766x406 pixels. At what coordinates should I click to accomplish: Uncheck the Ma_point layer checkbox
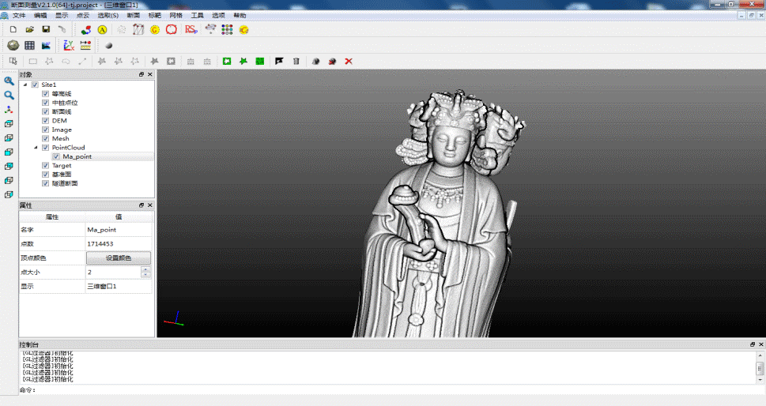coord(56,156)
